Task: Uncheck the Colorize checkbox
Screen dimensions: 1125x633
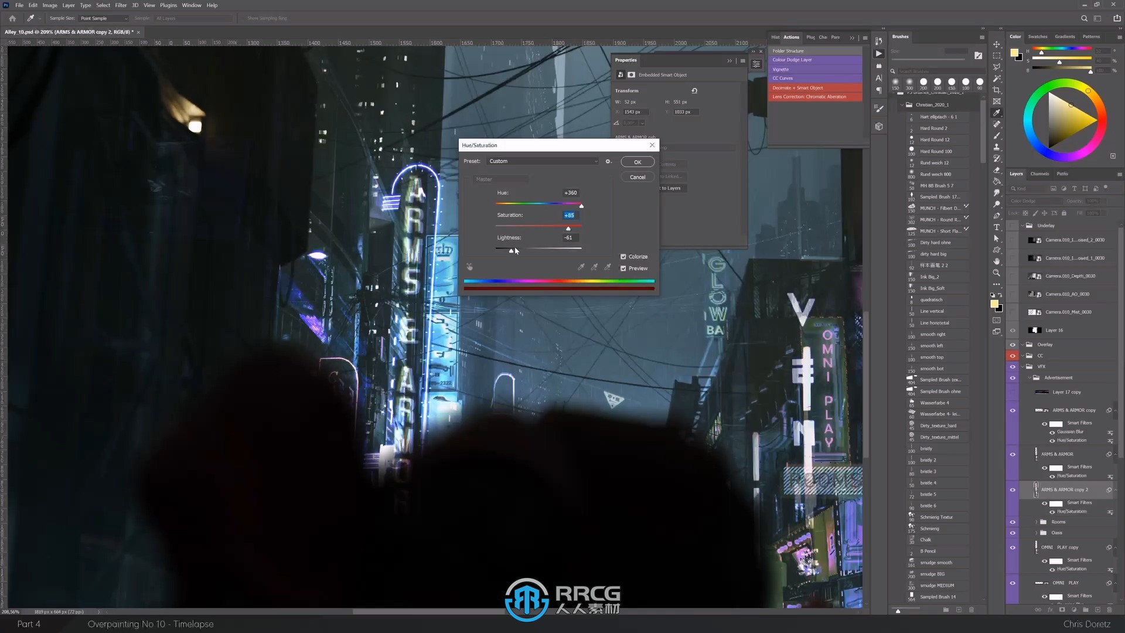Action: pos(623,257)
